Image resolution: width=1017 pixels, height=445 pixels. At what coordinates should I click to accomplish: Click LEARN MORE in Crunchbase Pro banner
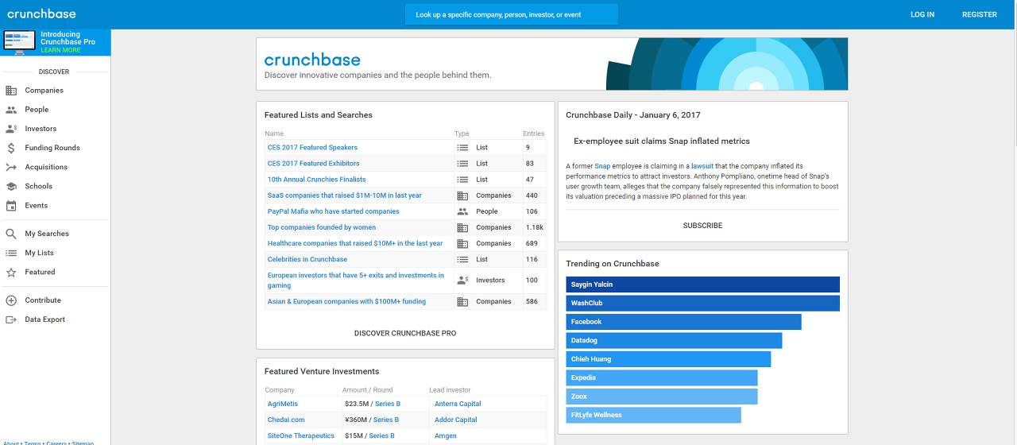pos(60,50)
